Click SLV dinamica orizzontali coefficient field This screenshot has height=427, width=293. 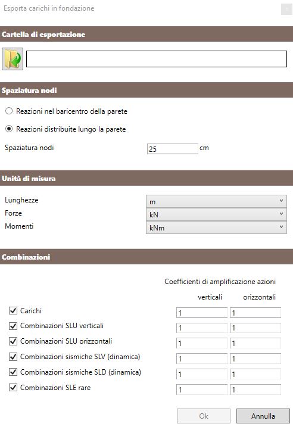(x=255, y=359)
